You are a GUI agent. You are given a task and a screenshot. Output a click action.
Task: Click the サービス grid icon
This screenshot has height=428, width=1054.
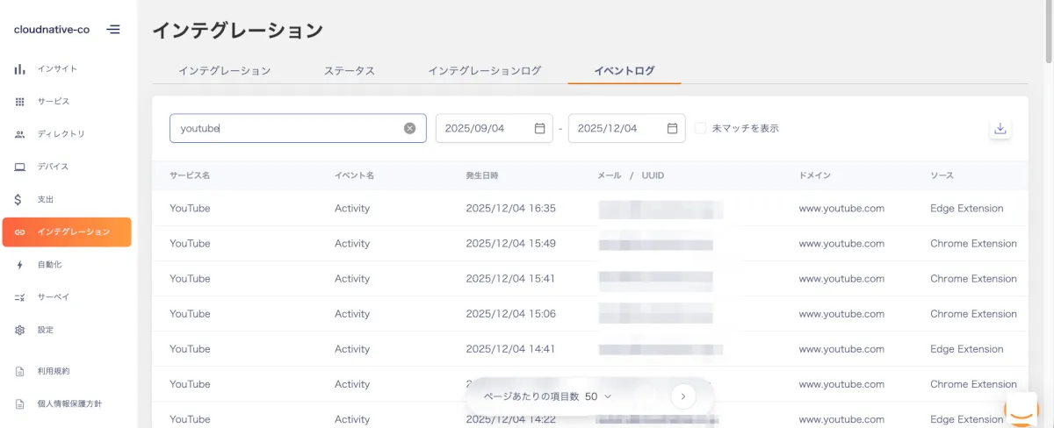(x=19, y=102)
